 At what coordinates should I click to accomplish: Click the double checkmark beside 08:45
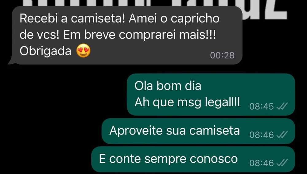282,106
